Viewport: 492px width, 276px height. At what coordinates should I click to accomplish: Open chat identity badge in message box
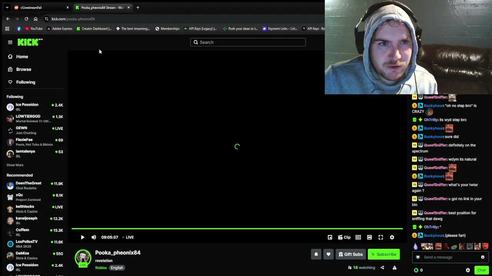click(418, 257)
